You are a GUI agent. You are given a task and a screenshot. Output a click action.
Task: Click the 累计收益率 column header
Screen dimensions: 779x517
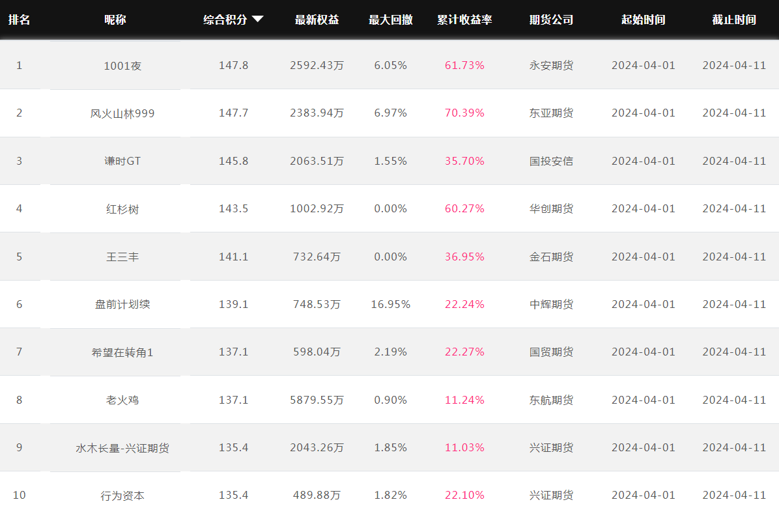(x=464, y=20)
